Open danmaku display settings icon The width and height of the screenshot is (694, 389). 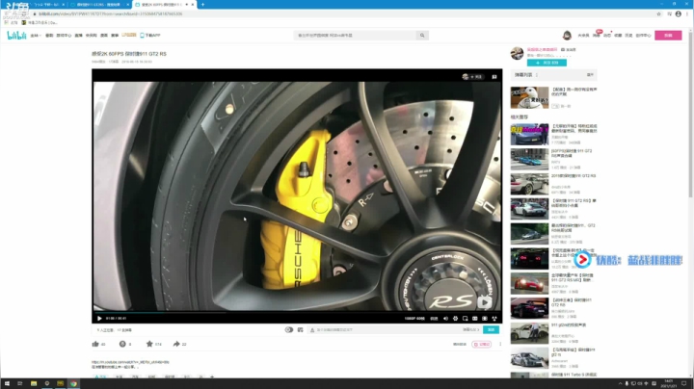(x=300, y=329)
